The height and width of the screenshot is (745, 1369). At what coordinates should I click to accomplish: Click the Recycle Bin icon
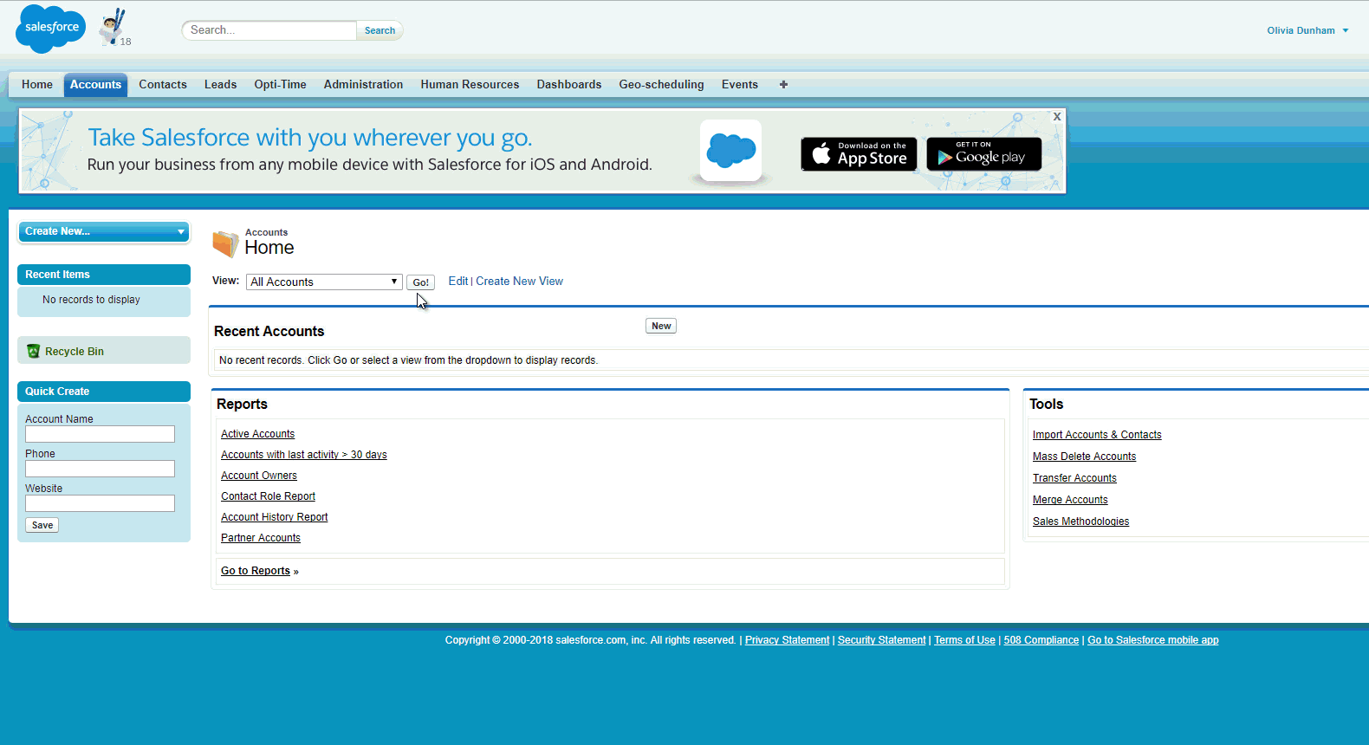point(34,351)
